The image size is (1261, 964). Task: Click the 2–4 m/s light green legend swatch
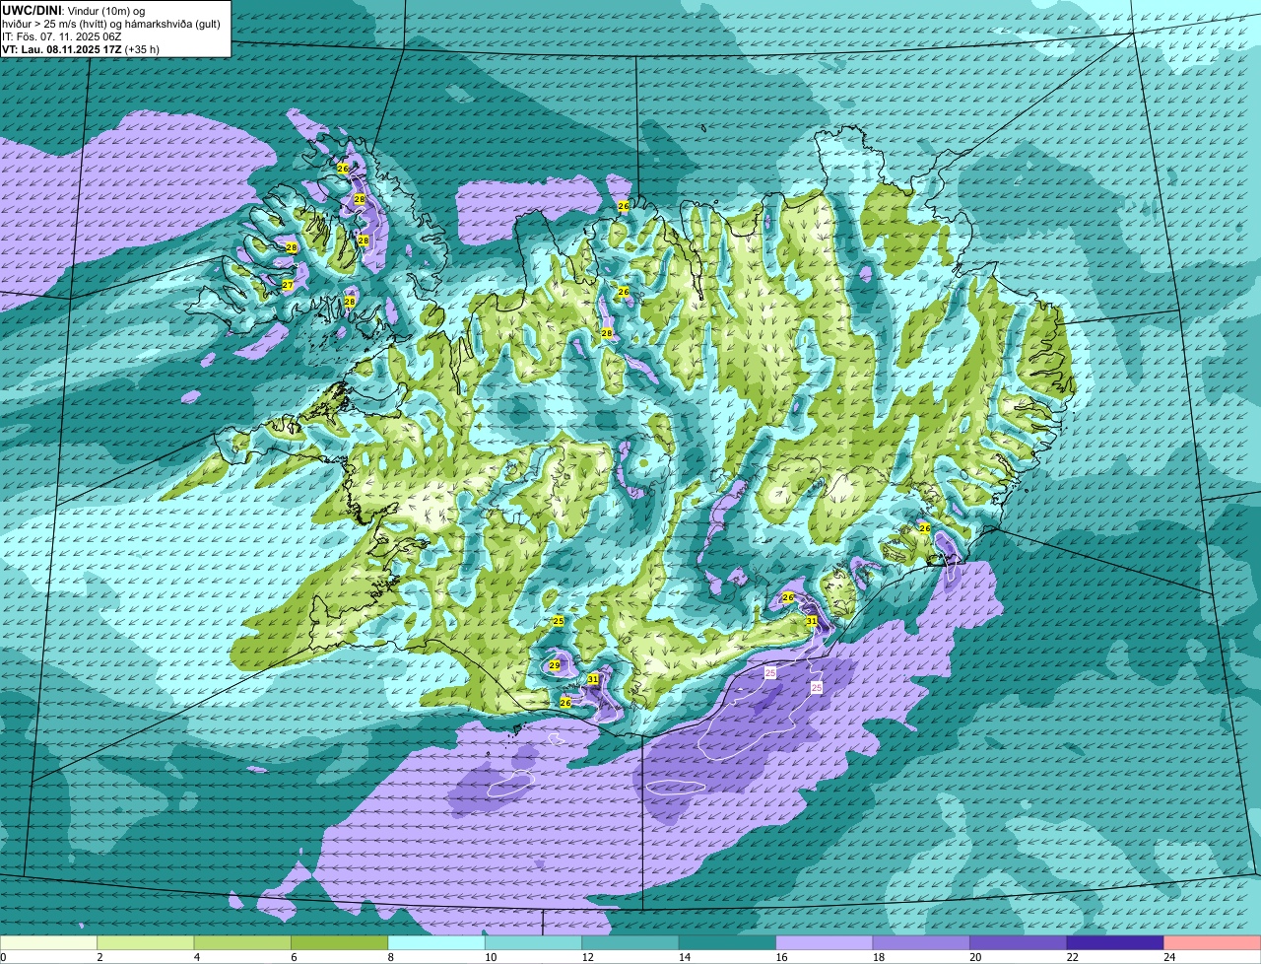coord(147,942)
